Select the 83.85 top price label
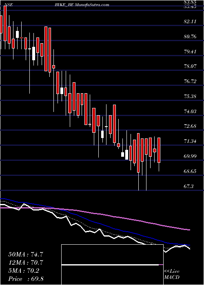Image resolution: width=204 pixels, height=285 pixels. click(x=190, y=2)
